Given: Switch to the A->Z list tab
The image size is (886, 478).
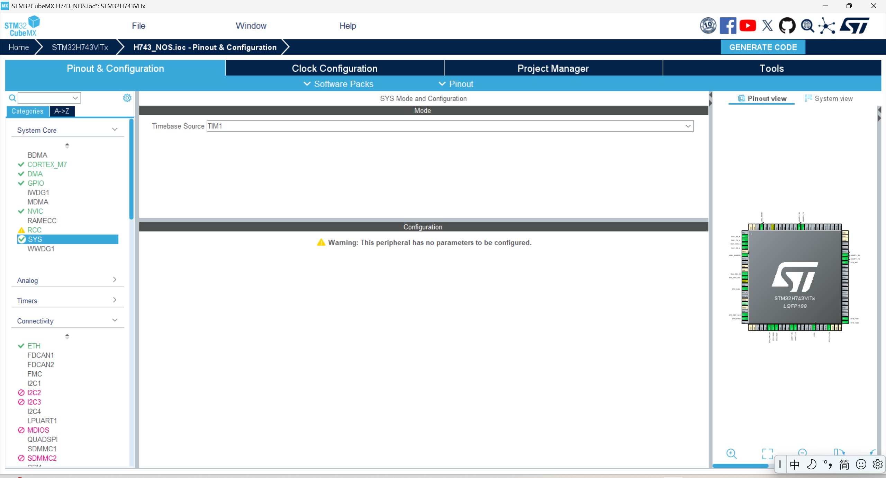Looking at the screenshot, I should 62,111.
